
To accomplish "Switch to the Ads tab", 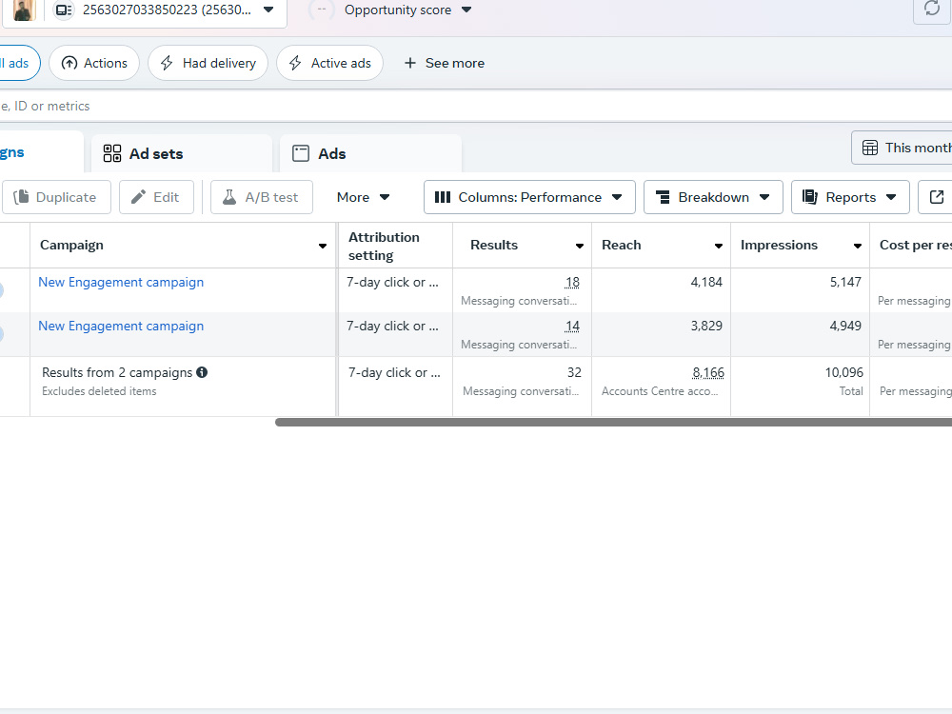I will 370,153.
